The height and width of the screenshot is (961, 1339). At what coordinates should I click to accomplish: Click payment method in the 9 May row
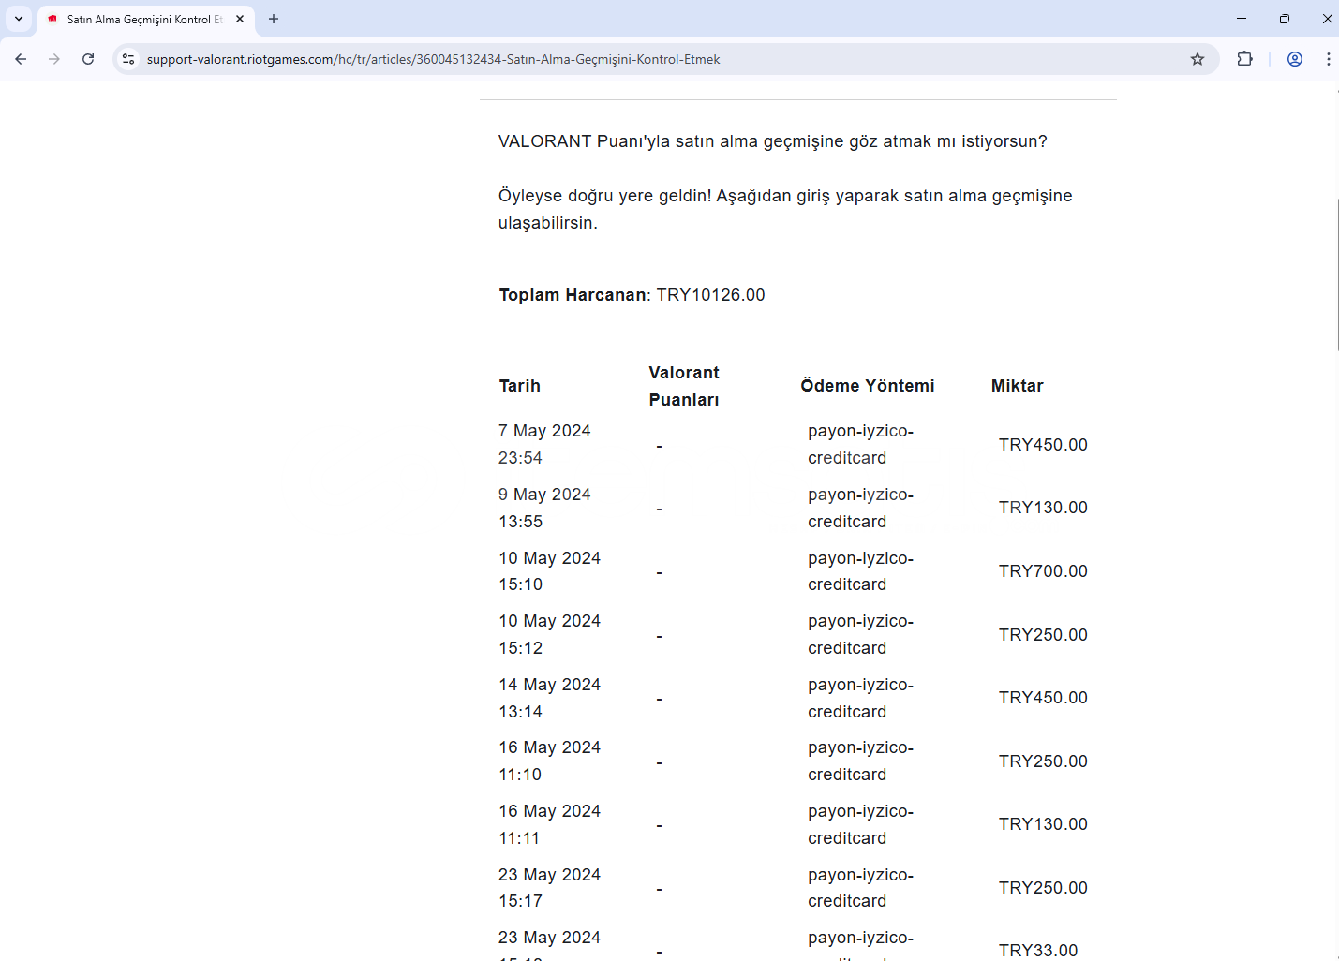[x=860, y=508]
